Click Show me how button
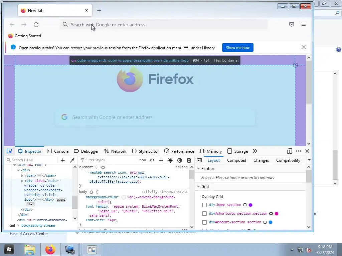 point(237,48)
